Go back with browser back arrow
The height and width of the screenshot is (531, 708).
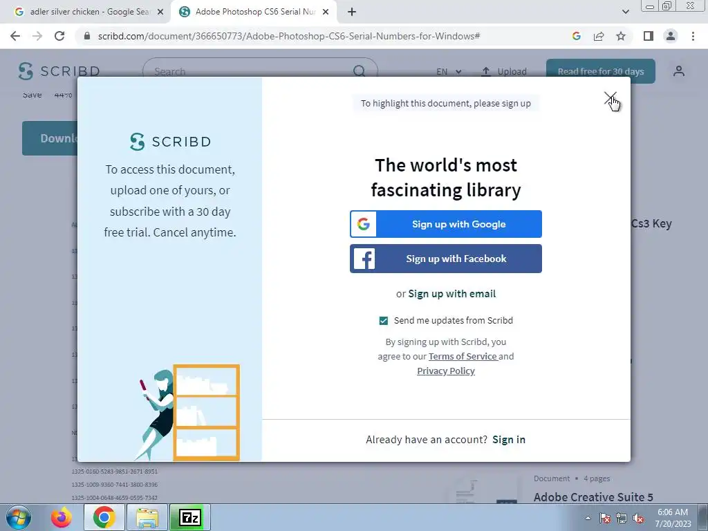[x=15, y=36]
